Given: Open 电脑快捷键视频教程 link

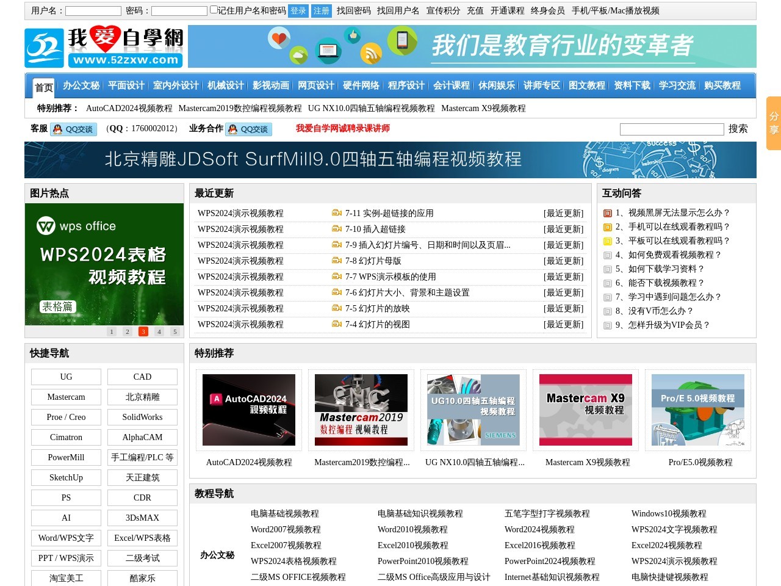Looking at the screenshot, I should [670, 577].
